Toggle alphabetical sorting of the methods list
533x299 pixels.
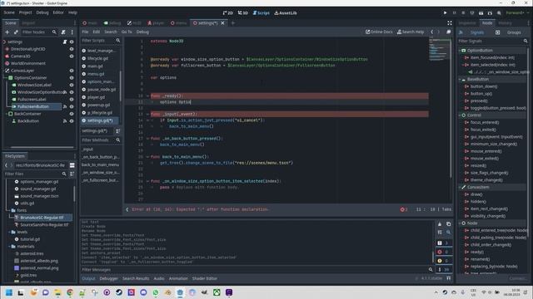118,131
